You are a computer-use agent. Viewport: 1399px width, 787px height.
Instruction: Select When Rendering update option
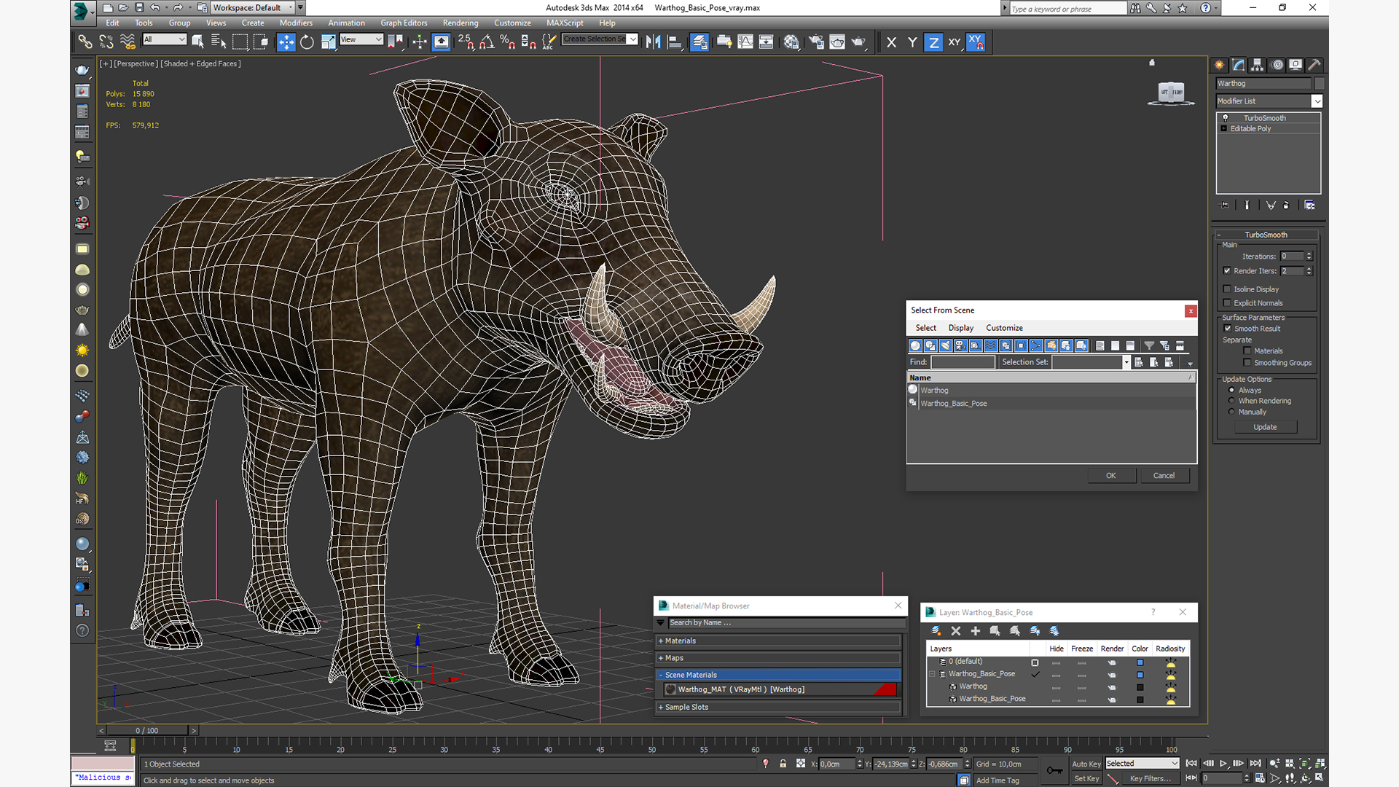tap(1232, 402)
